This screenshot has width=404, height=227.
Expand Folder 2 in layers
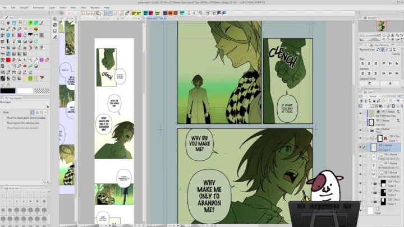(371, 192)
